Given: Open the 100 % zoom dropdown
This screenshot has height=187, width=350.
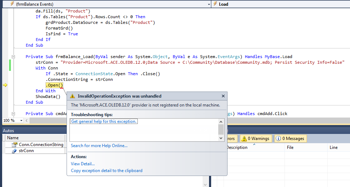Looking at the screenshot, I should (22, 120).
